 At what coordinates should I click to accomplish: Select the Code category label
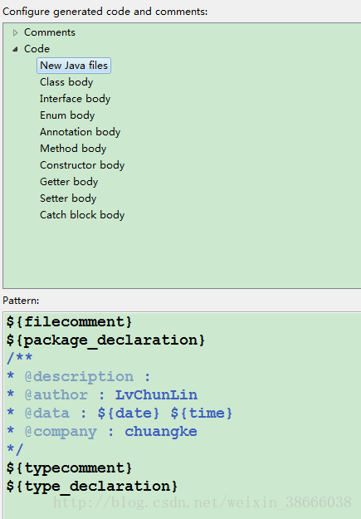(37, 49)
